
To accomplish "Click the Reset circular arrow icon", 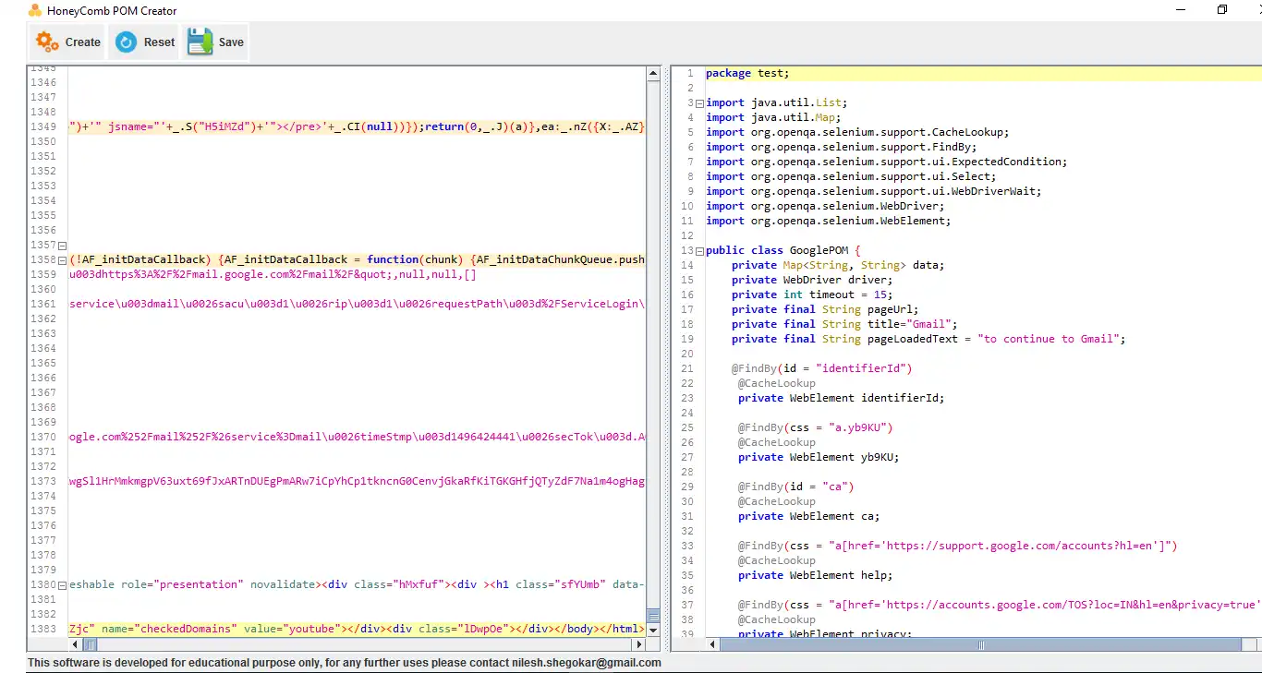I will coord(126,42).
